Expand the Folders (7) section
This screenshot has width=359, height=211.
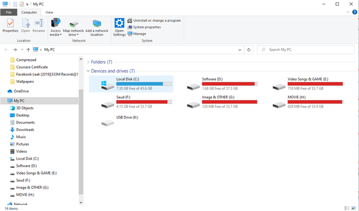click(x=88, y=62)
